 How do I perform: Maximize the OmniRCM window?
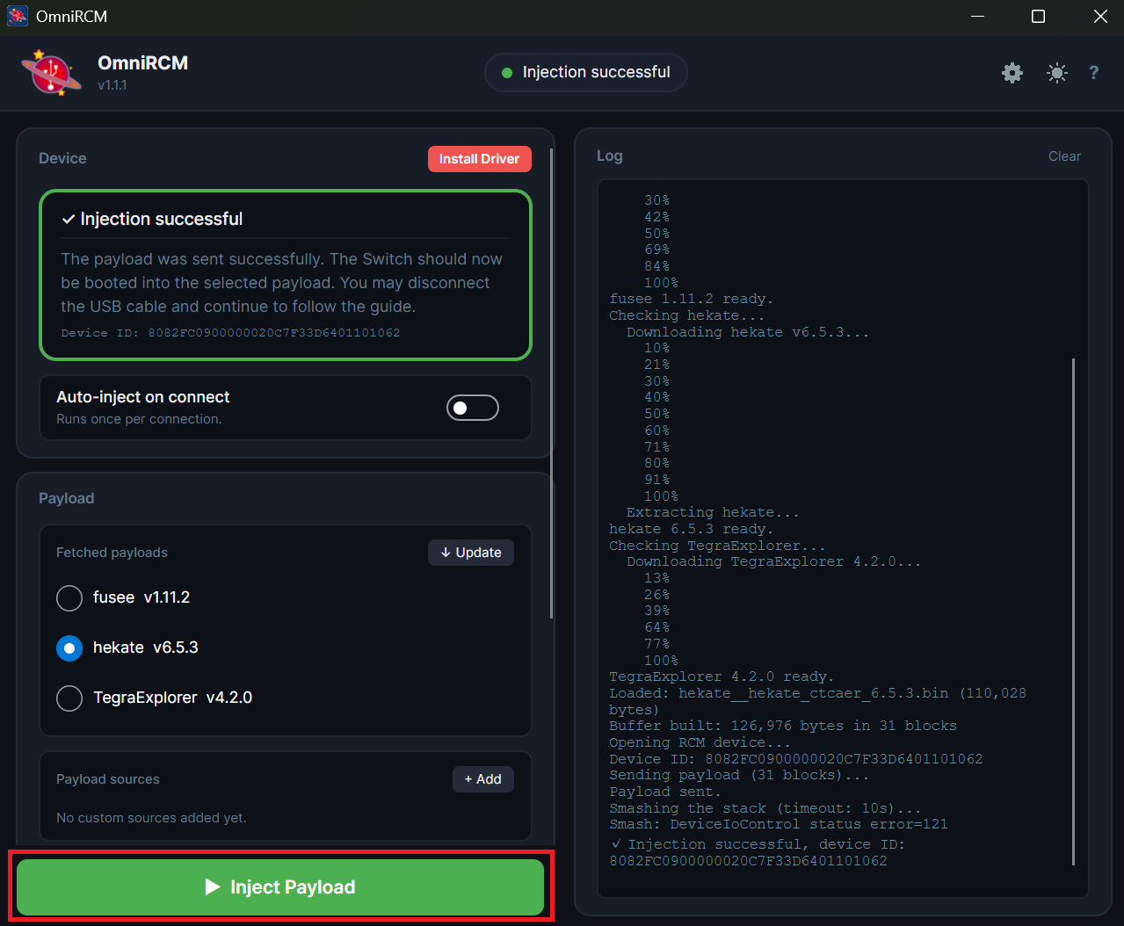(1038, 17)
